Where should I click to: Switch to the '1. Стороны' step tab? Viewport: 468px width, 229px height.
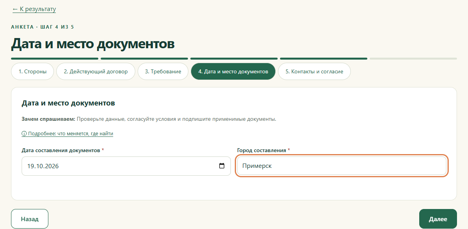point(33,71)
